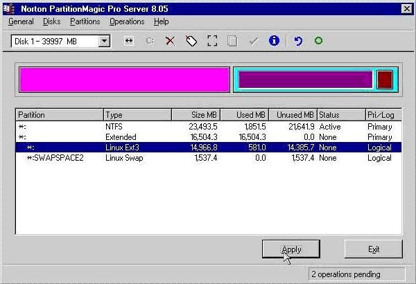Select the magenta NTFS partition block
Image resolution: width=416 pixels, height=284 pixels.
pos(124,80)
